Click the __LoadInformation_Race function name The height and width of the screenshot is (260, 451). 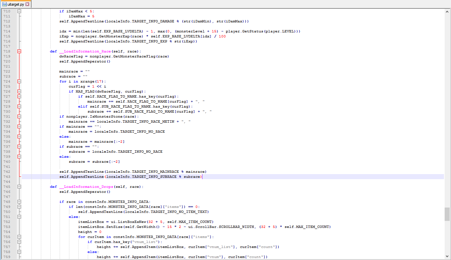(85, 51)
